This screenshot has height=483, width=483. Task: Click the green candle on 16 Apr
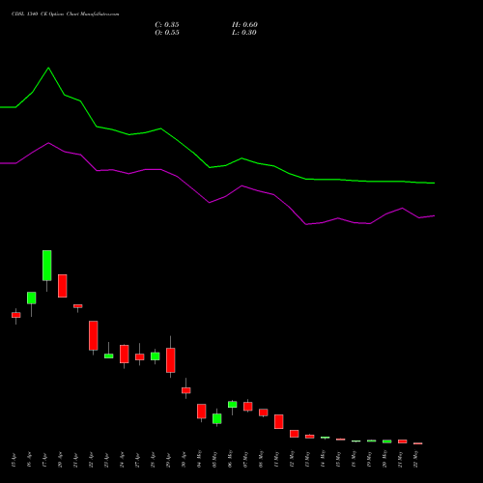point(32,298)
